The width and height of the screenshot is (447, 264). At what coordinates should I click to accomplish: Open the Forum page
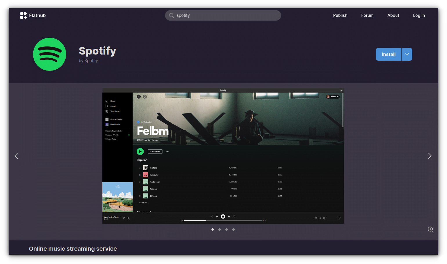[x=367, y=15]
